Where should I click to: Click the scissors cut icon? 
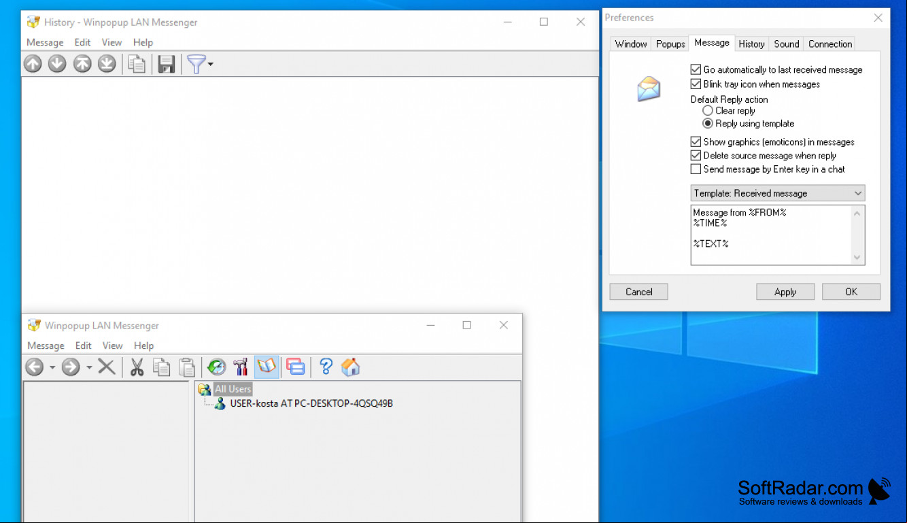137,367
